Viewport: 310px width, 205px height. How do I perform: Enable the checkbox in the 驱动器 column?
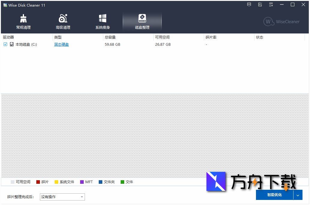click(x=5, y=44)
